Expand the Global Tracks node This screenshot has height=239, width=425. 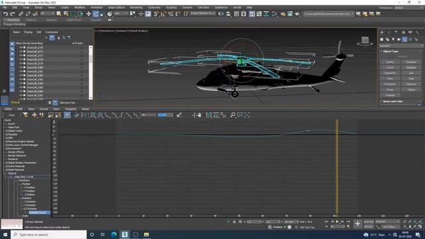(7, 131)
